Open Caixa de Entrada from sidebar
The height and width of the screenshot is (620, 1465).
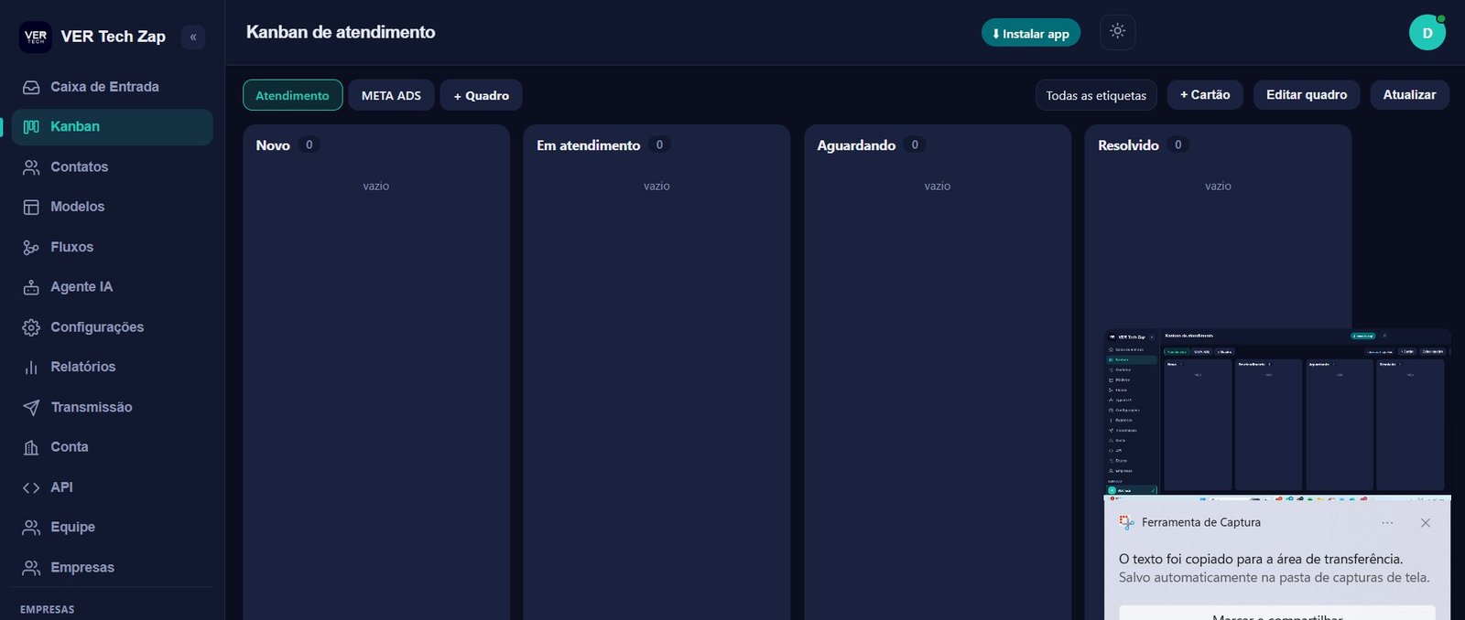112,87
